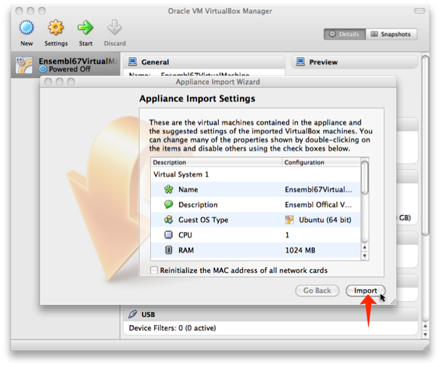
Task: Click the Guest OS Type icon
Action: (169, 219)
